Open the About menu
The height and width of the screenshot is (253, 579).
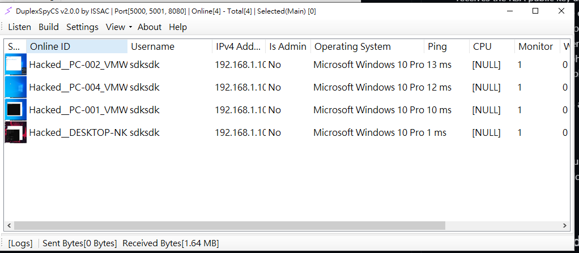150,27
